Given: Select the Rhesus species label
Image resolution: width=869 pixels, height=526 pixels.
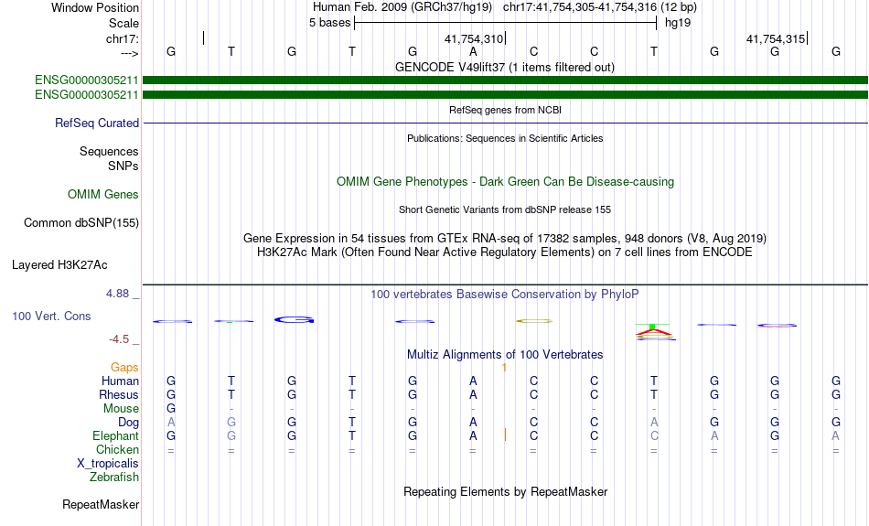Looking at the screenshot, I should coord(119,394).
